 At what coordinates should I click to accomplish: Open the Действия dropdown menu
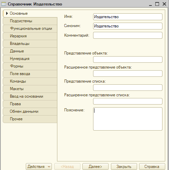tap(39, 167)
